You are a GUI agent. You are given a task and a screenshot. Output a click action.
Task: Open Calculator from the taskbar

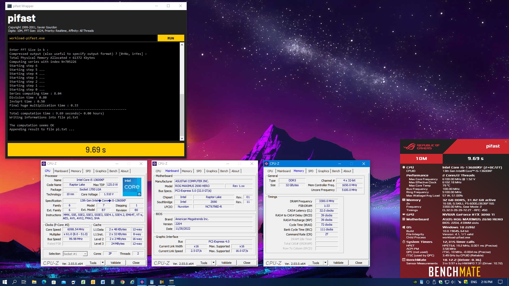[x=112, y=282]
